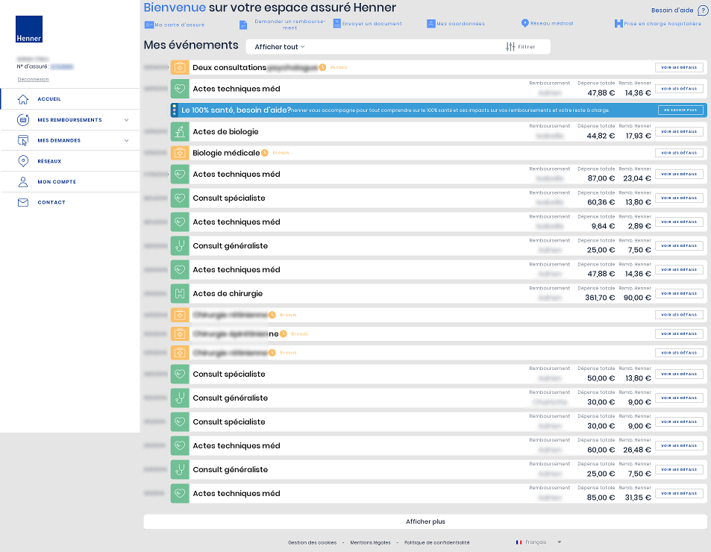Screen dimensions: 711x552
Task: Select Contact in the sidebar
Action: point(51,202)
